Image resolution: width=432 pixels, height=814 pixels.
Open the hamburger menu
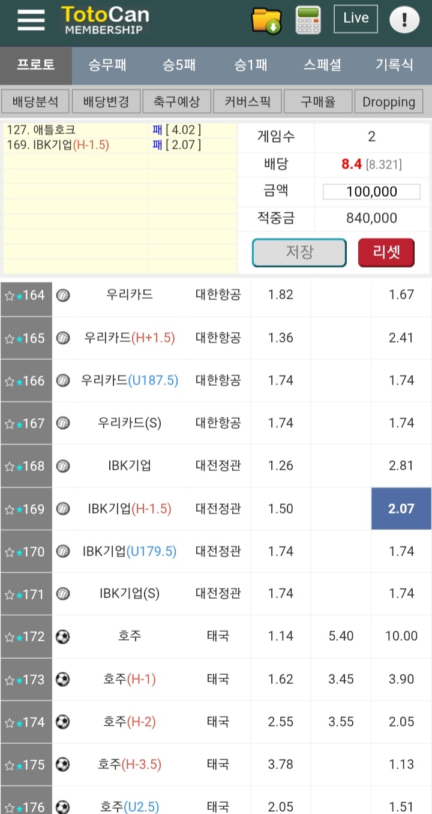pyautogui.click(x=31, y=20)
